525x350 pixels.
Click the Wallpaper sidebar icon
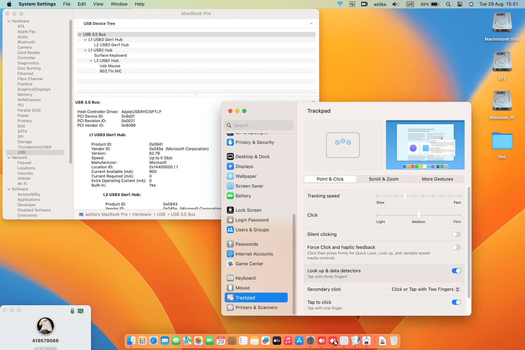(230, 176)
